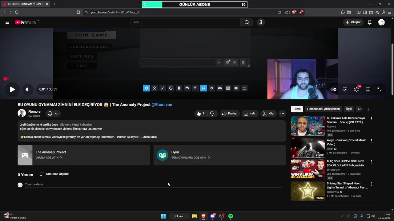This screenshot has width=394, height=221.
Task: Select the Tümü filter chip
Action: [x=297, y=109]
